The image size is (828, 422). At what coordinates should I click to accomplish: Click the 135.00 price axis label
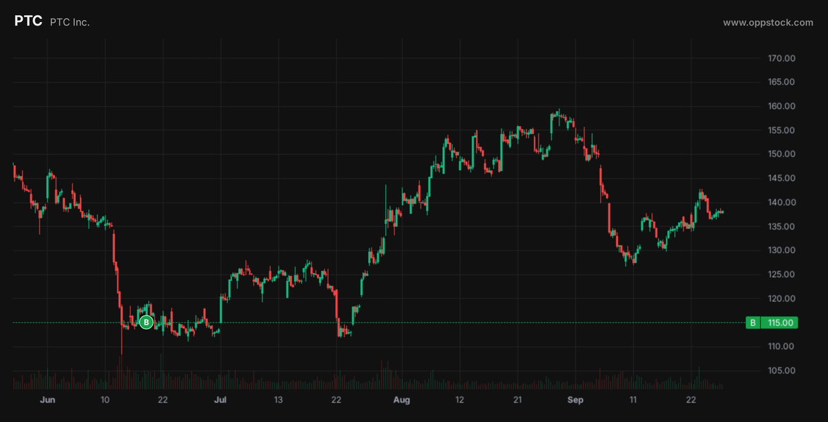(782, 226)
